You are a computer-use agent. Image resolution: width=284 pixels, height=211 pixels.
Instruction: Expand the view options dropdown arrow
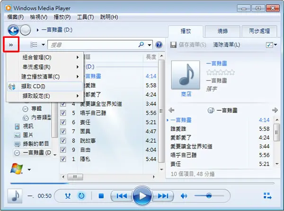coord(43,44)
